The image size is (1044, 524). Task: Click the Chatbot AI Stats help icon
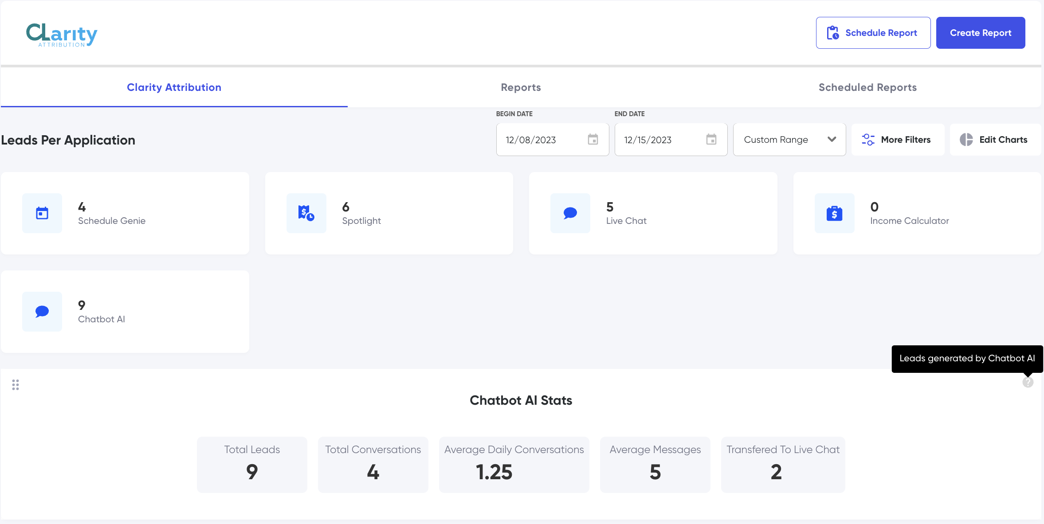[1028, 382]
